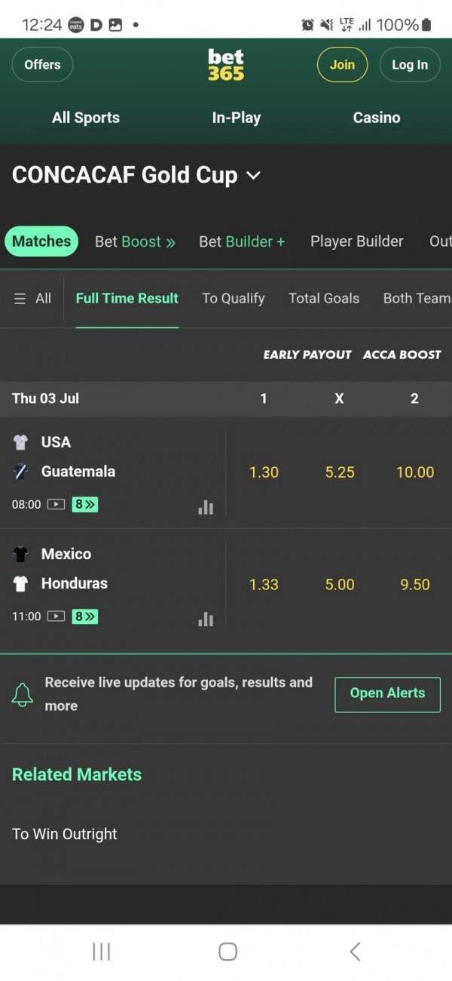The image size is (452, 981).
Task: Open stats chart for Mexico vs Honduras
Action: pos(206,619)
